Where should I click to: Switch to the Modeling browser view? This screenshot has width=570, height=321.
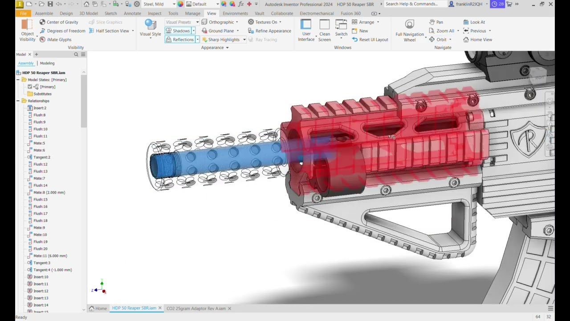[x=47, y=63]
